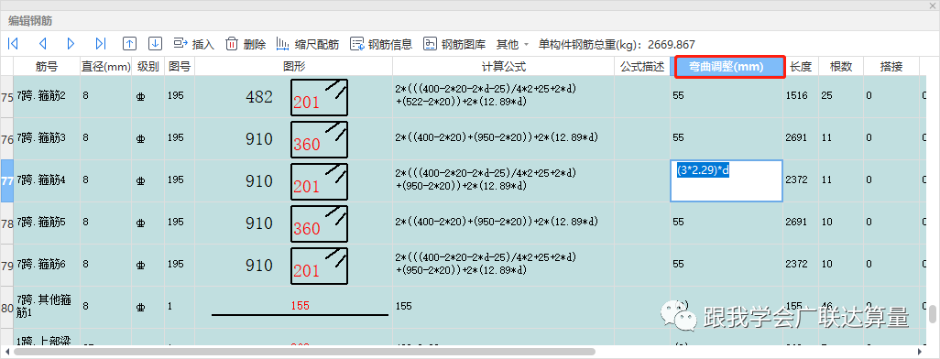This screenshot has width=940, height=359.
Task: Click the 7跨.其他箍筋1 name cell
Action: tap(47, 307)
